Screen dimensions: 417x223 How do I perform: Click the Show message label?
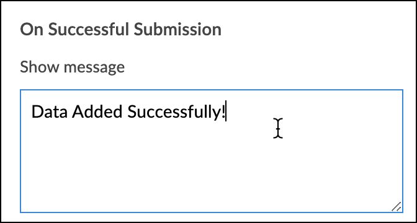click(x=73, y=67)
